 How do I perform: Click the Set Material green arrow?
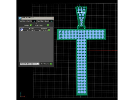click(x=51, y=64)
